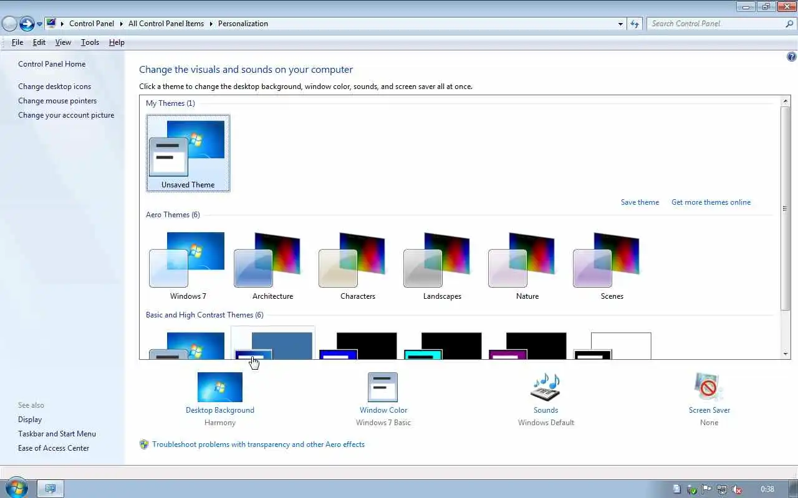Image resolution: width=798 pixels, height=498 pixels.
Task: Open the View menu
Action: coord(63,42)
